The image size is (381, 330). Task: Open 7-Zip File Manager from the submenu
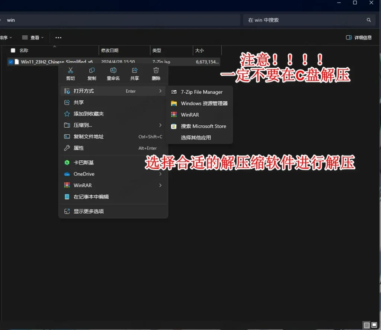tap(200, 92)
